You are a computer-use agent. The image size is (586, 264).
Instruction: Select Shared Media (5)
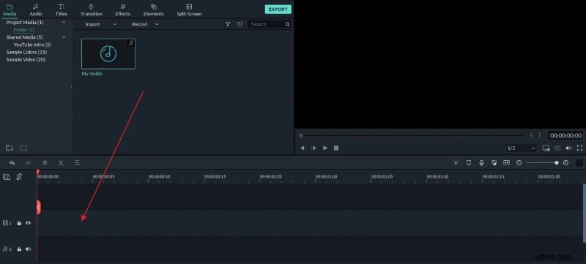point(24,37)
